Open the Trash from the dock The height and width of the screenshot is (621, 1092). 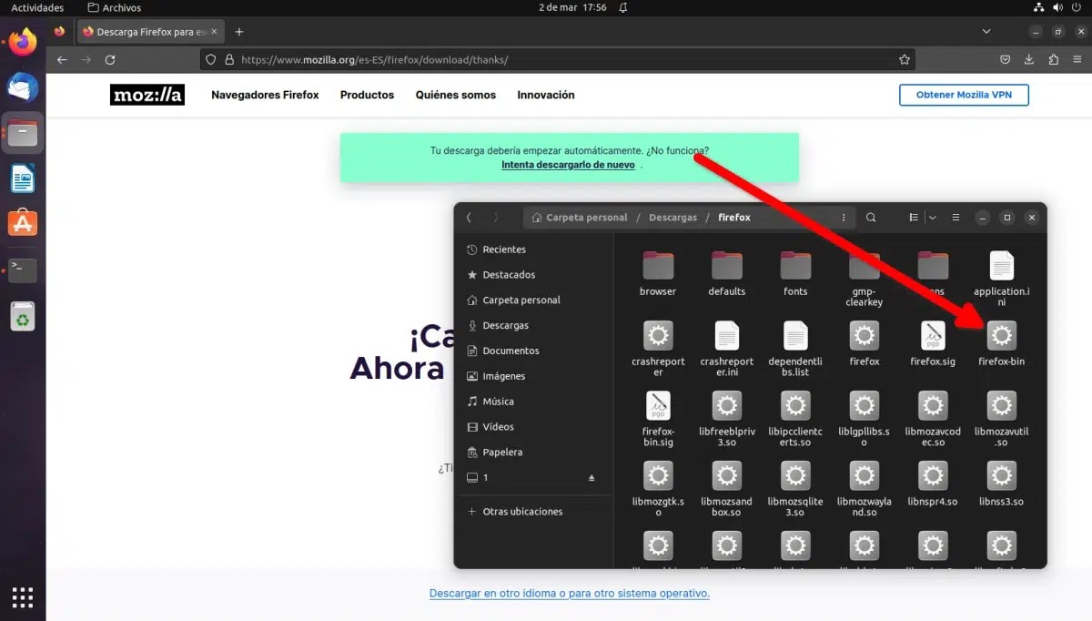point(23,316)
